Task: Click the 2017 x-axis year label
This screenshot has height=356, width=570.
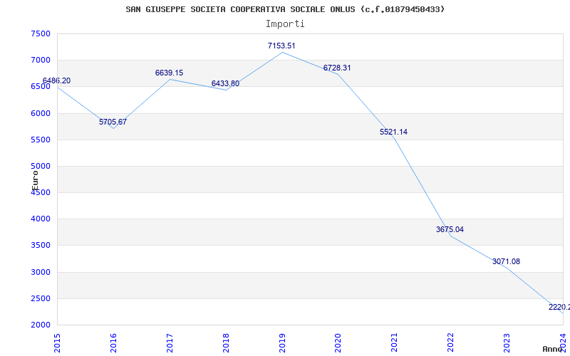Action: (x=170, y=342)
